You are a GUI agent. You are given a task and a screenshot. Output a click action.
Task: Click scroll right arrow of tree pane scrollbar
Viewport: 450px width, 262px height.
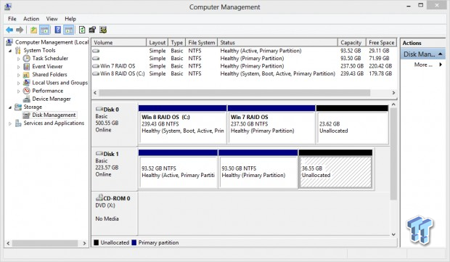84,243
